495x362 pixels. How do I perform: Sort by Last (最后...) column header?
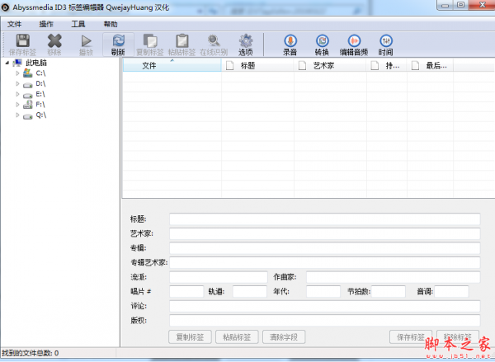tap(431, 65)
